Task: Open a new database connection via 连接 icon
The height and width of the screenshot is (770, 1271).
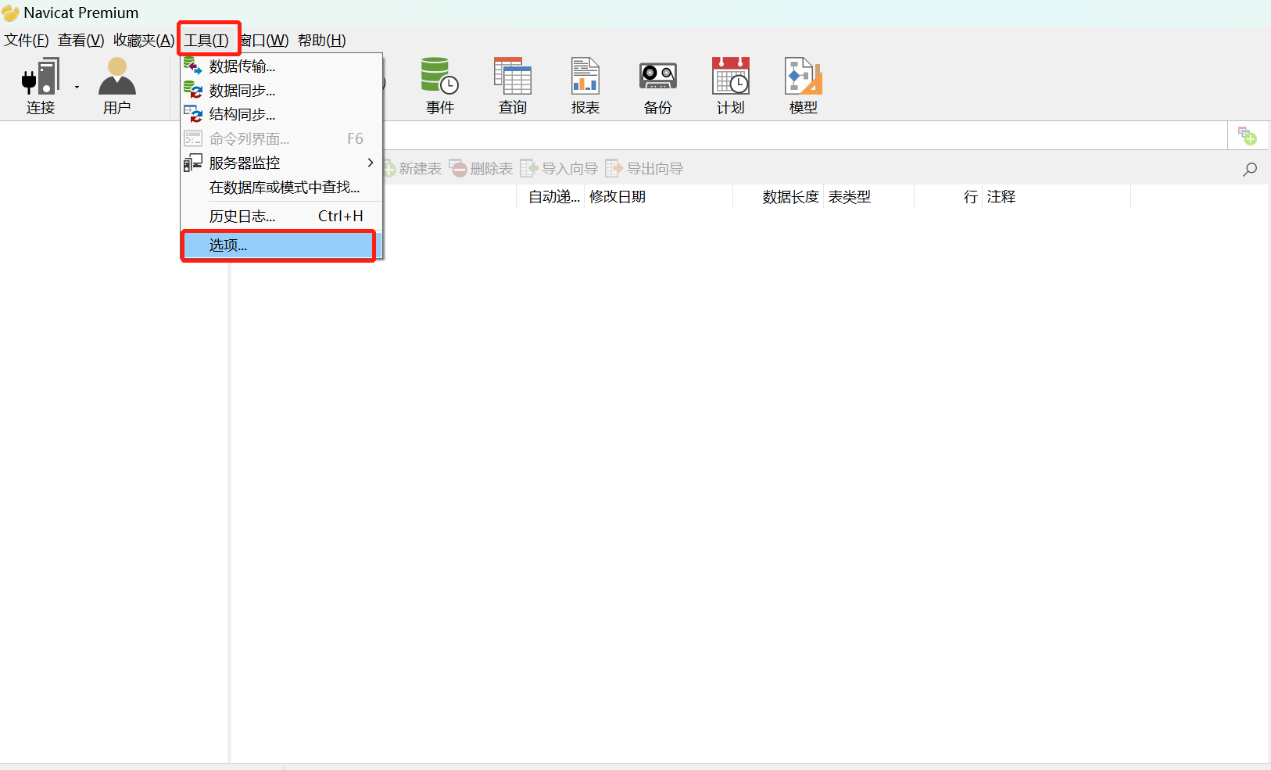Action: 40,84
